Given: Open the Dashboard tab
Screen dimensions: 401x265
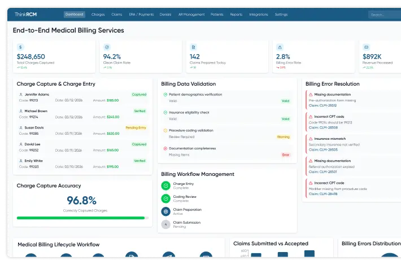Looking at the screenshot, I should coord(74,14).
